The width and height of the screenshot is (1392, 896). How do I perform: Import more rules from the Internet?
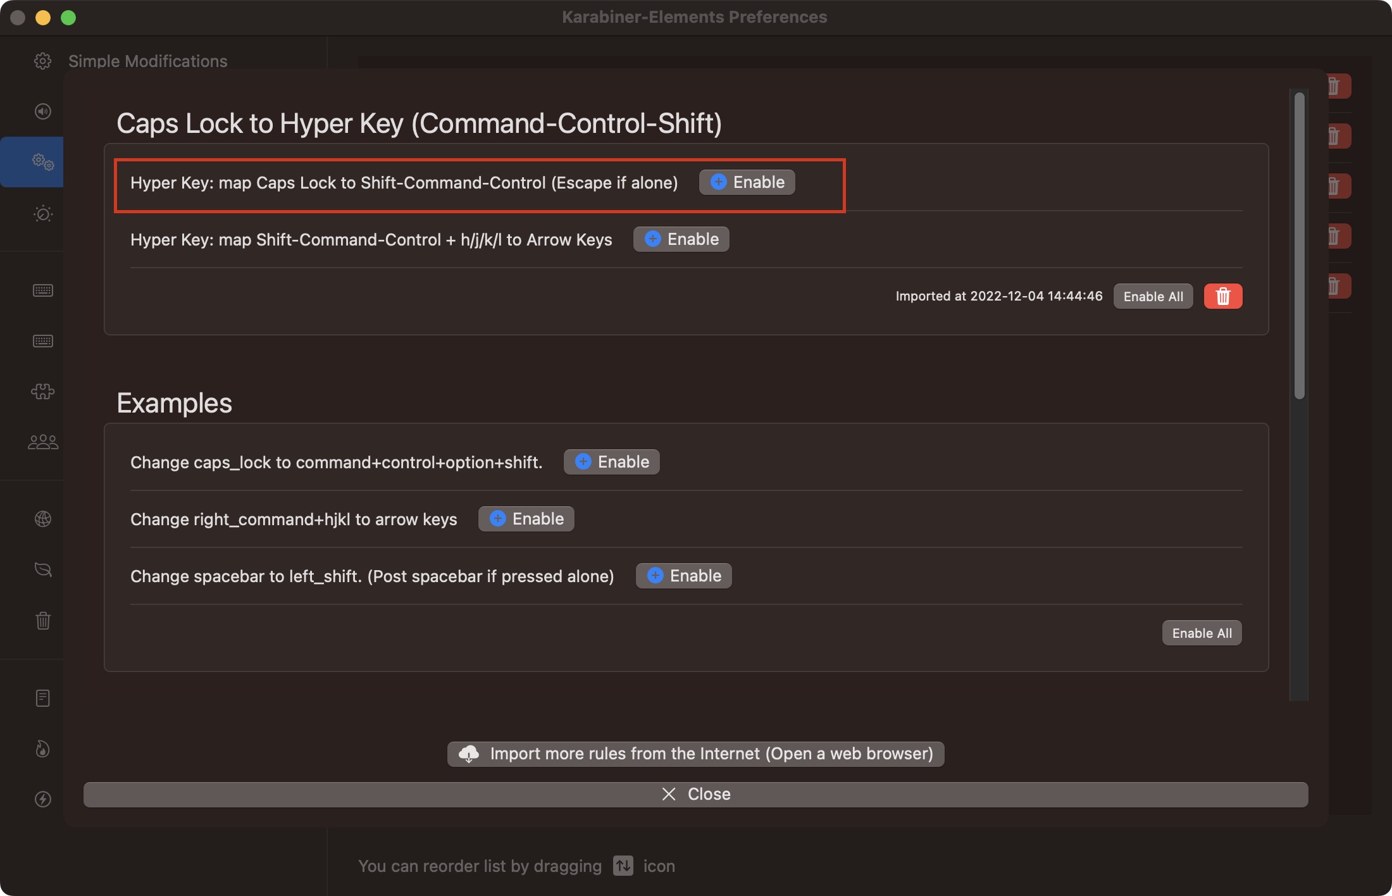coord(696,754)
